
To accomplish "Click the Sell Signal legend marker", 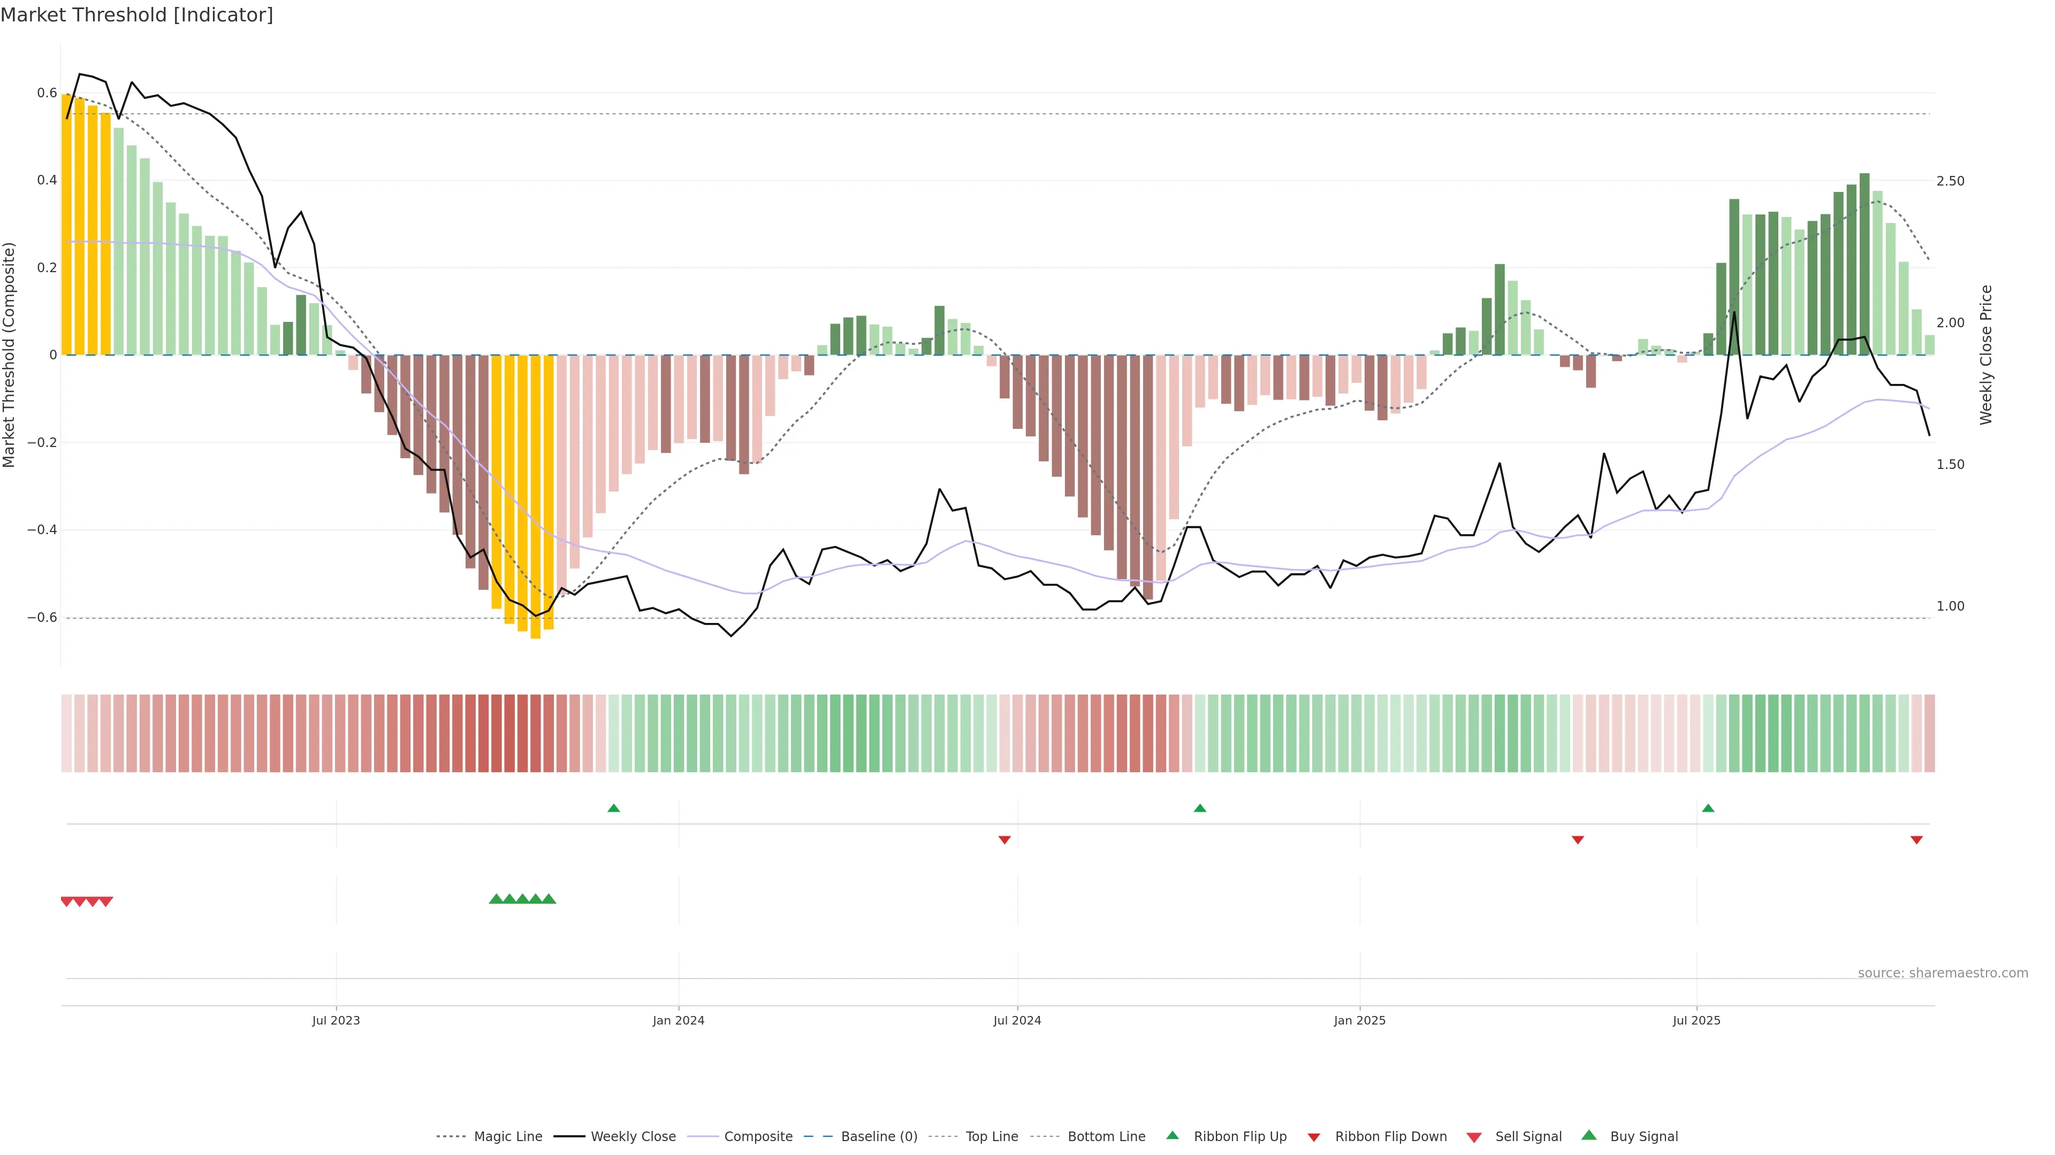I will point(1474,1137).
